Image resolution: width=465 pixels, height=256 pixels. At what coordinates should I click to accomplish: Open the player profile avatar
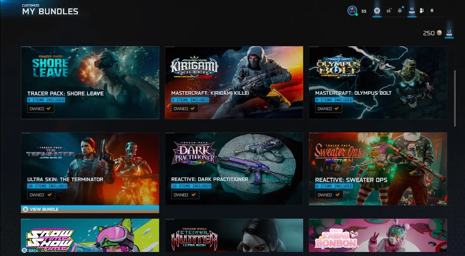pyautogui.click(x=352, y=11)
